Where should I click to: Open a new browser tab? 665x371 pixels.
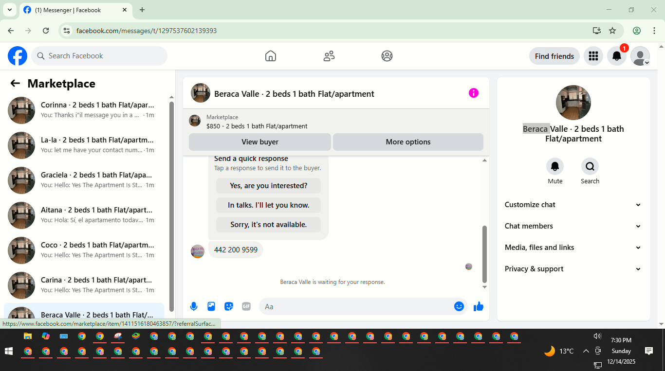(142, 10)
